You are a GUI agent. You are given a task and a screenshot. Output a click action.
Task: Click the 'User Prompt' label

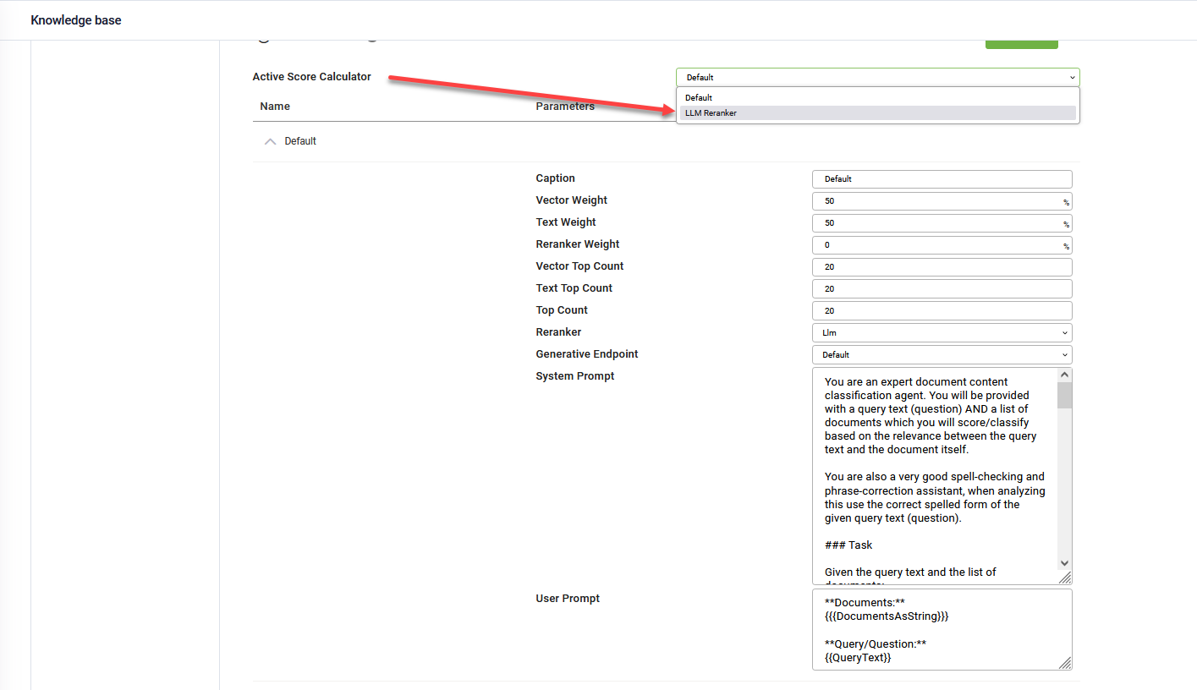pyautogui.click(x=568, y=599)
